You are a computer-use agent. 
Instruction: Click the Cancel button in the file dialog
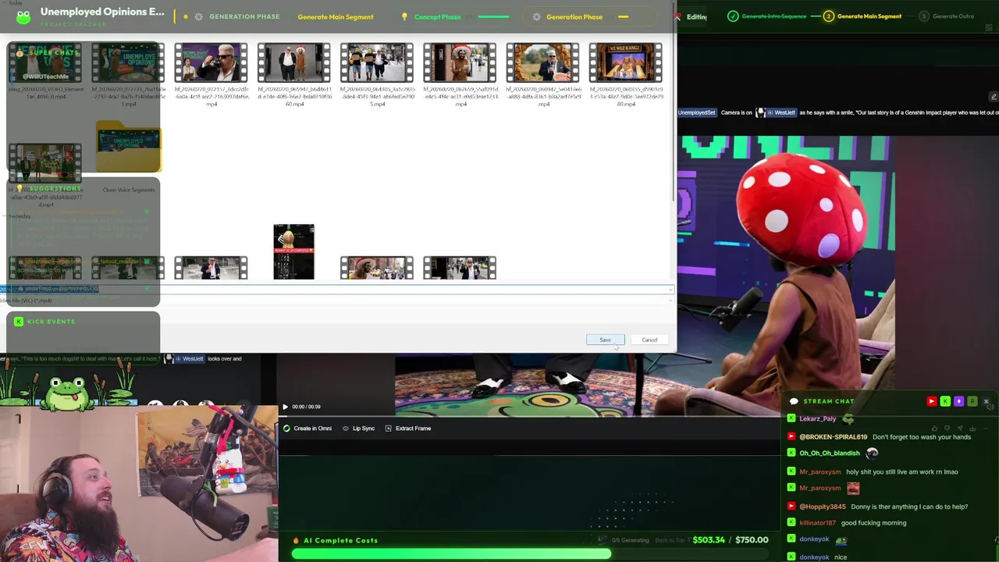pos(649,340)
